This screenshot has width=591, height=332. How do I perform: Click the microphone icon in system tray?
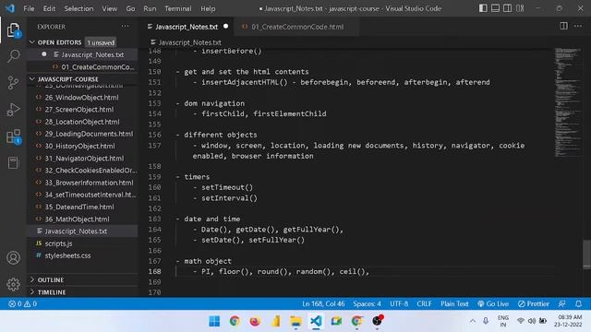486,321
